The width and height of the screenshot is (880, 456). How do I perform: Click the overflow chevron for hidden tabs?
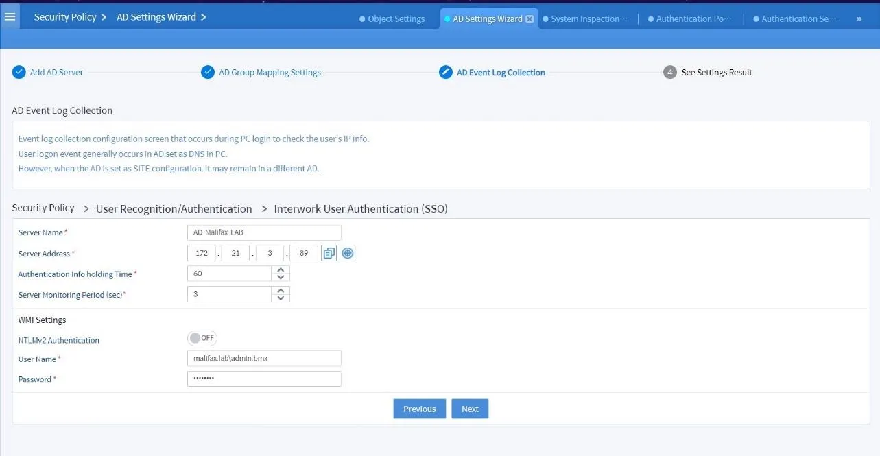coord(859,19)
